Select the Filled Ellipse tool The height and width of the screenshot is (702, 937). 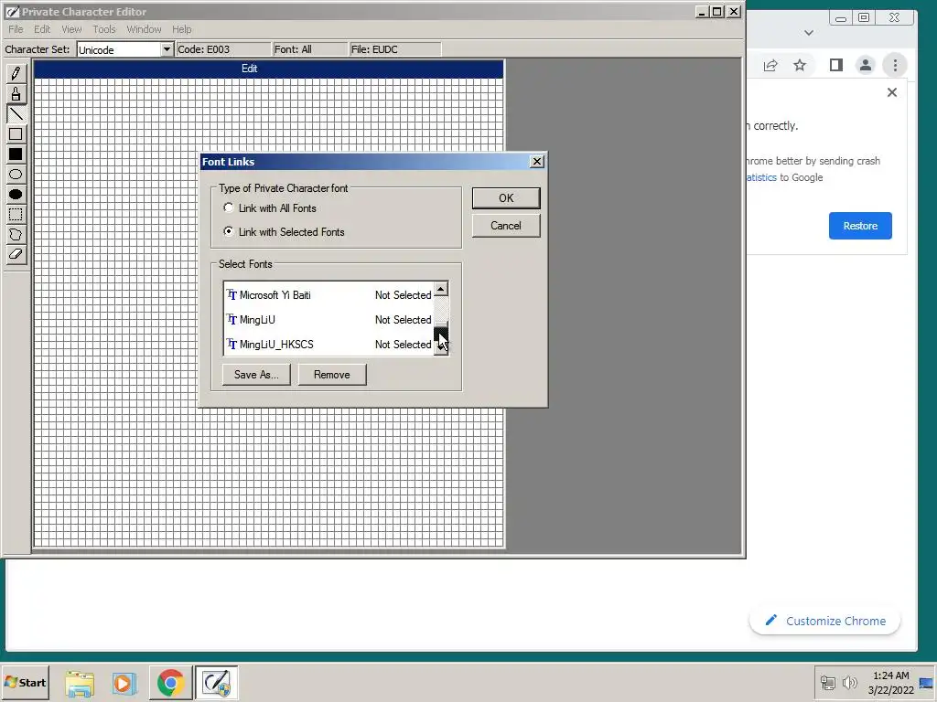pos(16,194)
